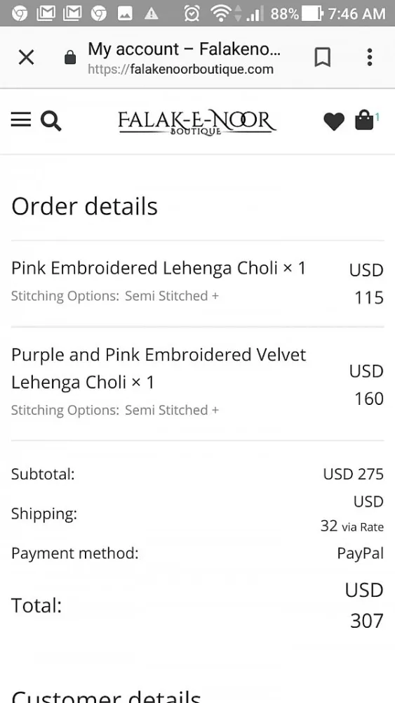The image size is (395, 703).
Task: Open wishlist with the heart icon
Action: tap(334, 122)
